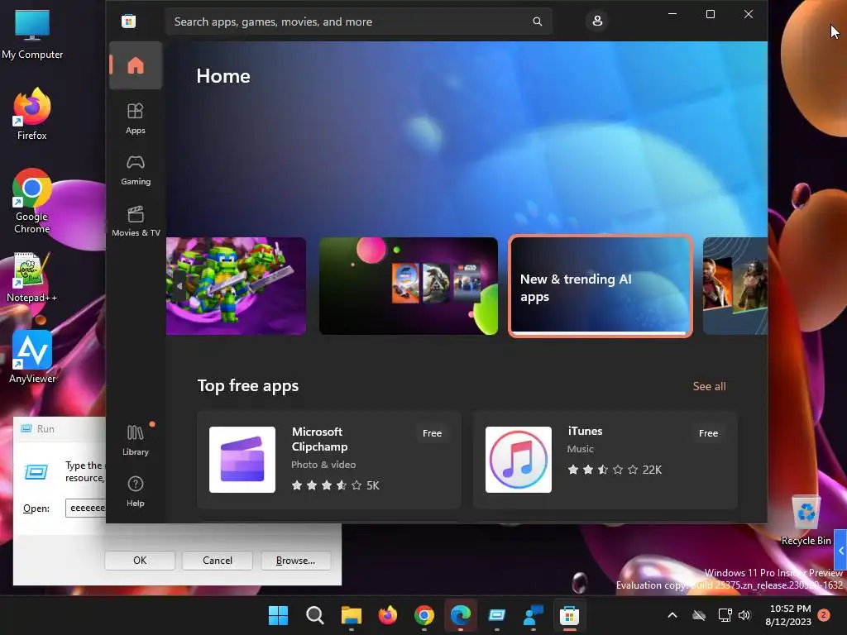Expand the side panel arrow at screen edge
This screenshot has height=635, width=847.
coord(840,551)
